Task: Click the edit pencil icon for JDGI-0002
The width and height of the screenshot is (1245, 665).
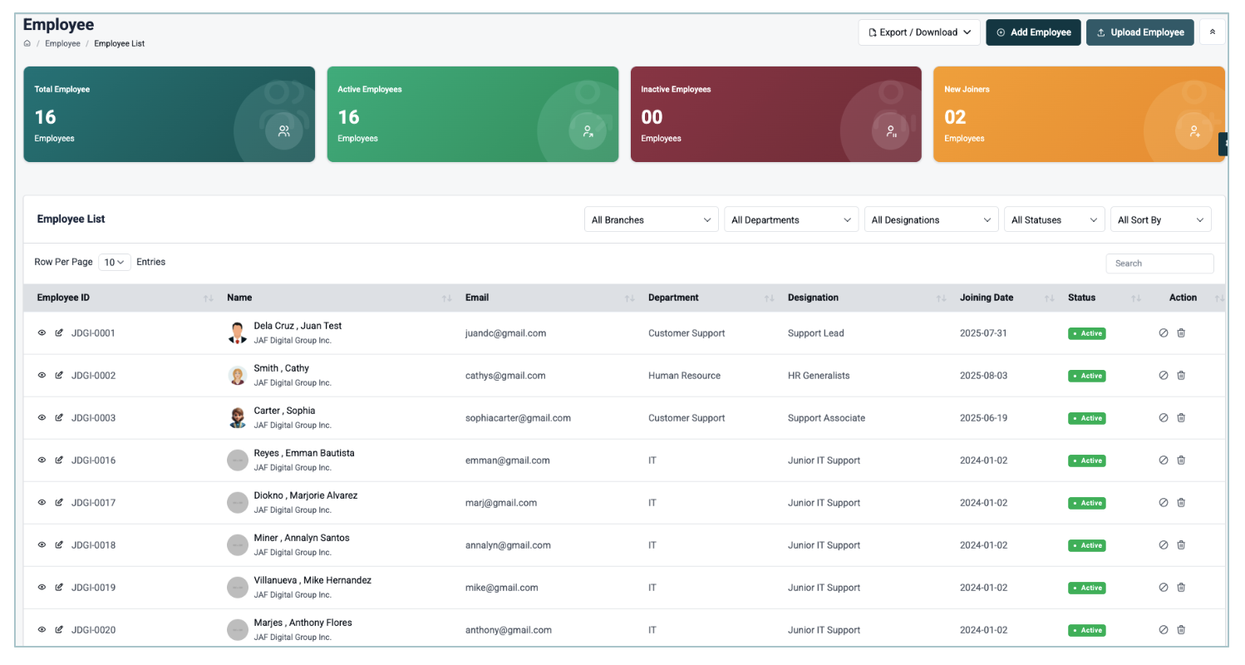Action: [59, 376]
